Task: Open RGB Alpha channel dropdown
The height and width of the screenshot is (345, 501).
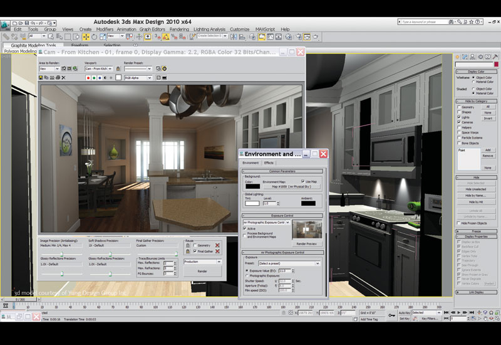Action: click(138, 78)
